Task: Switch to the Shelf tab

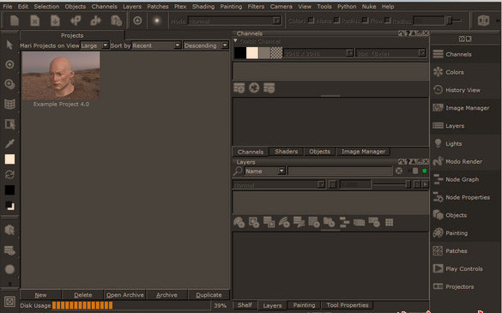Action: [x=245, y=305]
